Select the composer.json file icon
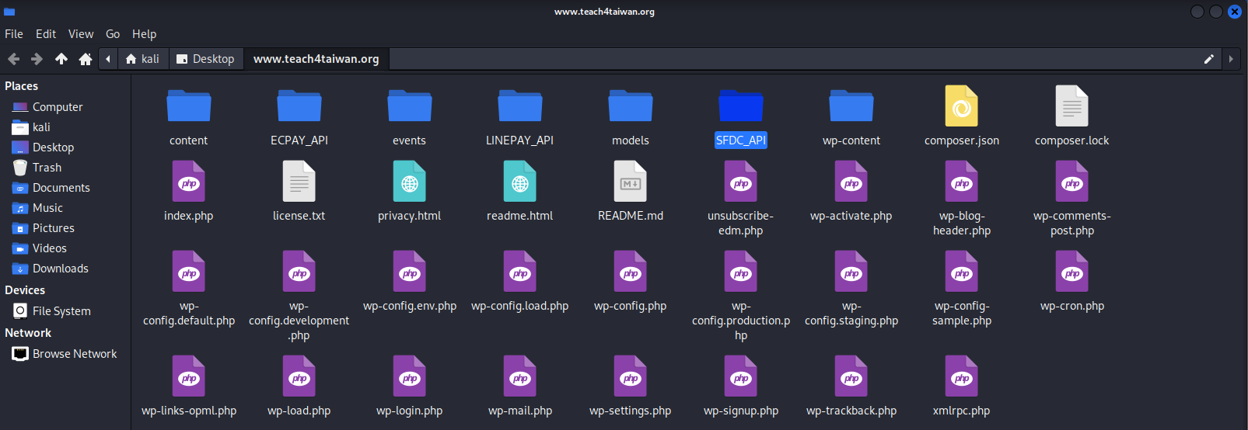This screenshot has width=1248, height=430. (x=962, y=106)
